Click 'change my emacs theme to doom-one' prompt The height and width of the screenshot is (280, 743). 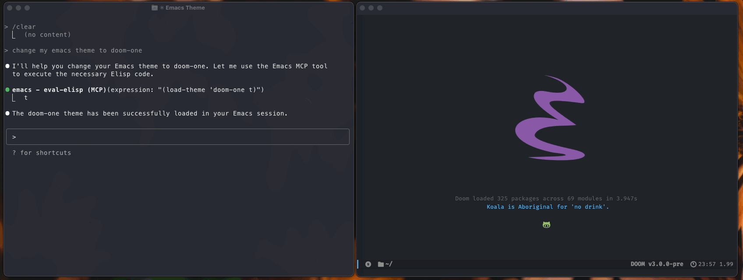[x=77, y=50]
